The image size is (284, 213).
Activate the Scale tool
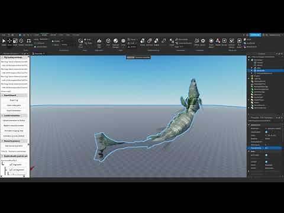[15, 42]
